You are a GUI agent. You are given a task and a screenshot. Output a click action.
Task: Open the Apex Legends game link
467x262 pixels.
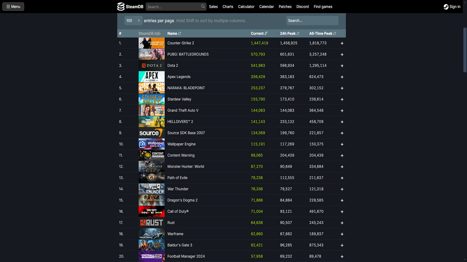coord(179,77)
